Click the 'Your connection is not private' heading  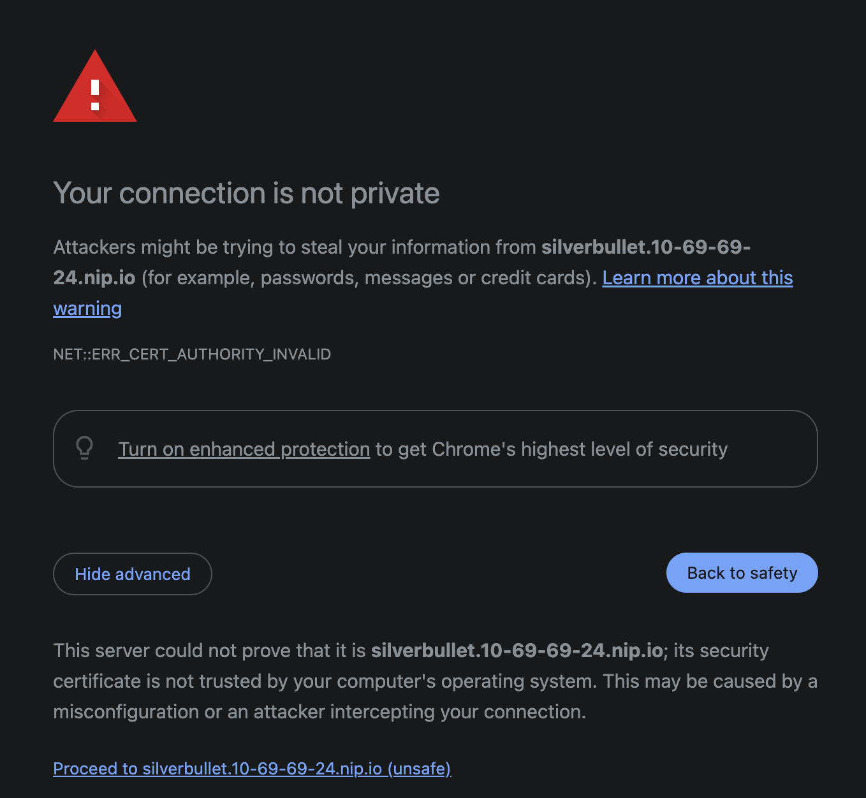coord(246,193)
